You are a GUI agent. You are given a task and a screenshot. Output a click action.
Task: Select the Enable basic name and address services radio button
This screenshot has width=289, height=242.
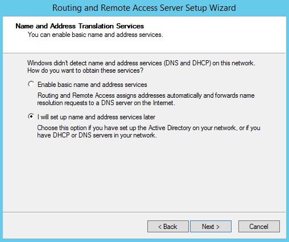point(31,84)
